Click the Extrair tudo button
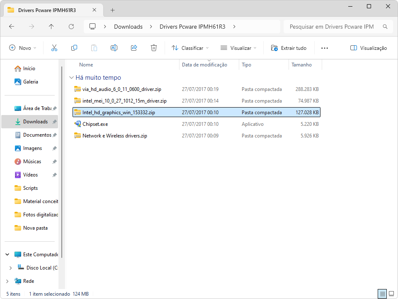 (289, 48)
